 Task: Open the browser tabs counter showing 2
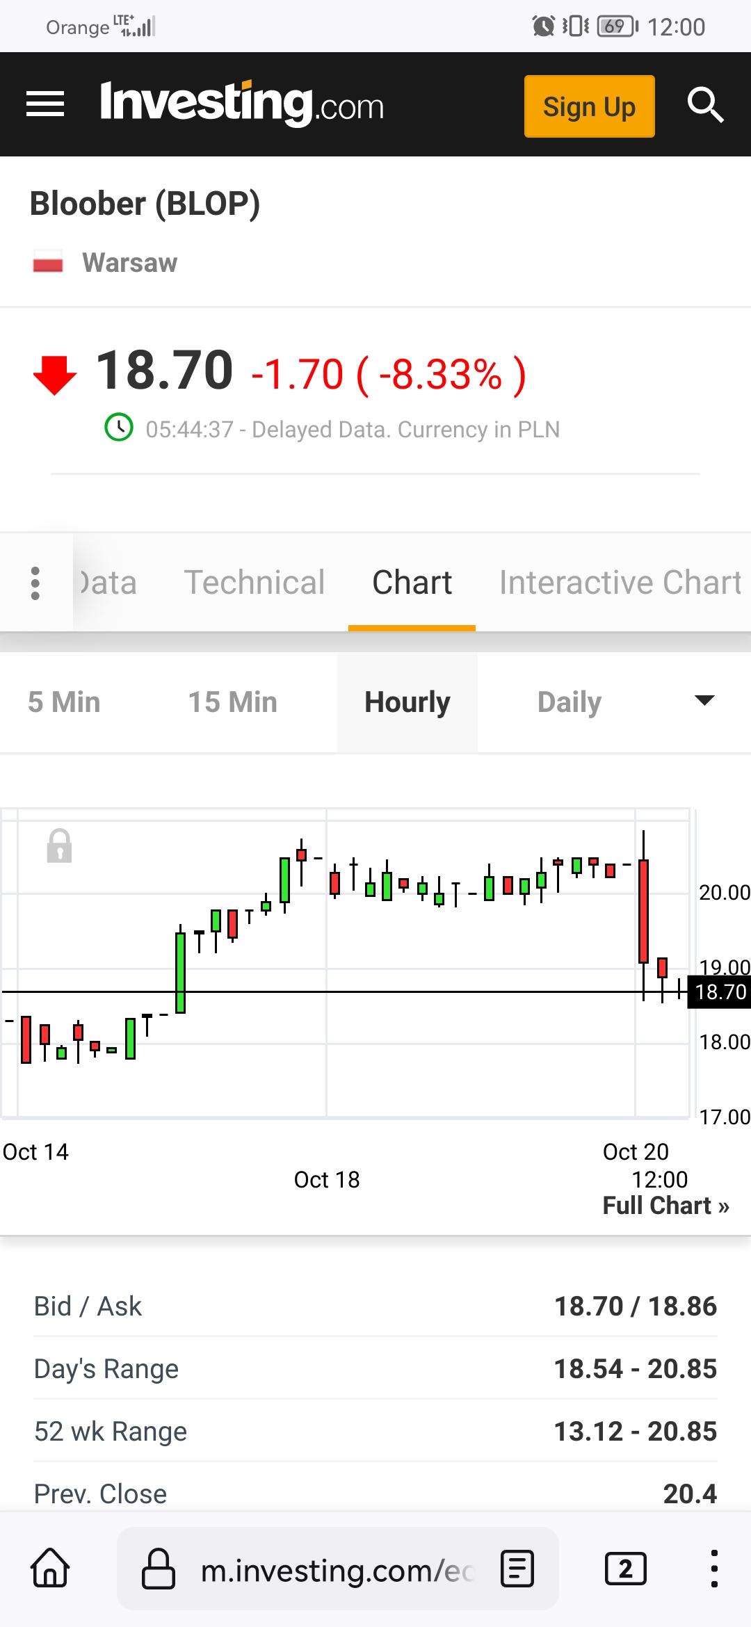tap(625, 1569)
